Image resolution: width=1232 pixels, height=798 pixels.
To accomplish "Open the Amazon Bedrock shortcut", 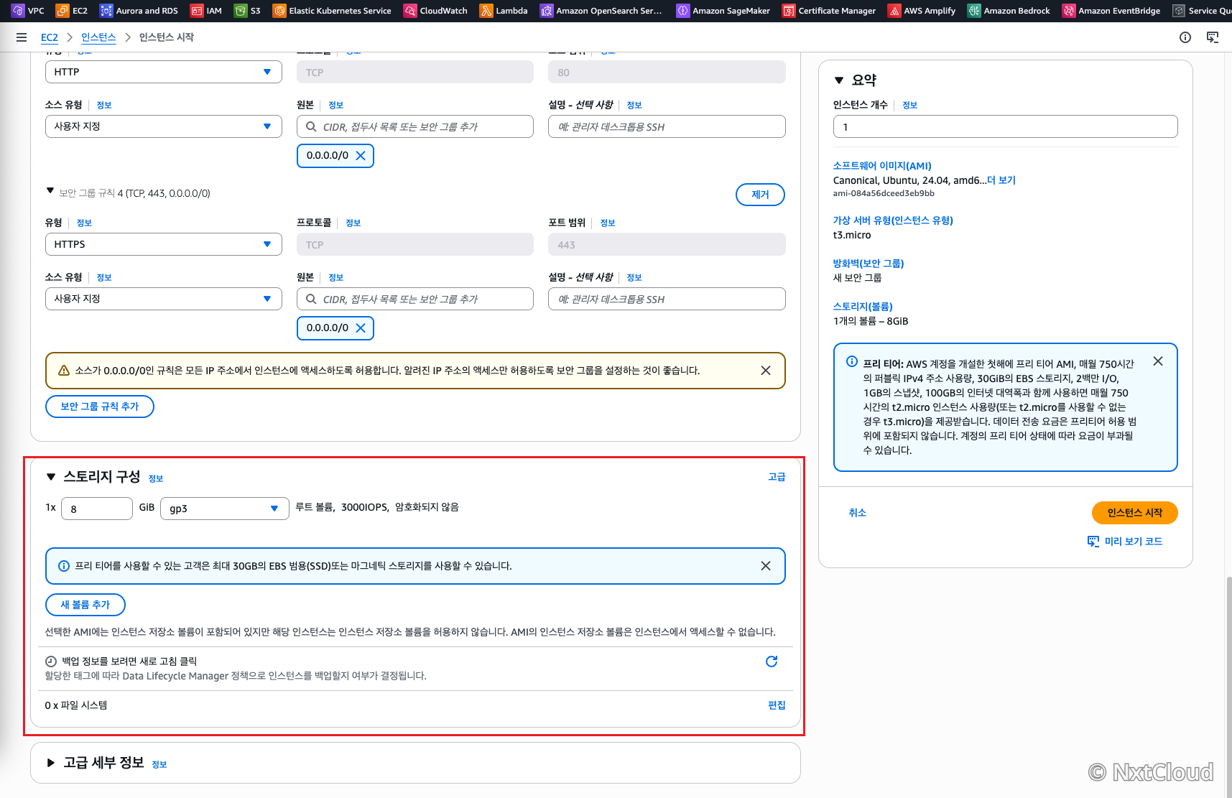I will pos(1009,11).
